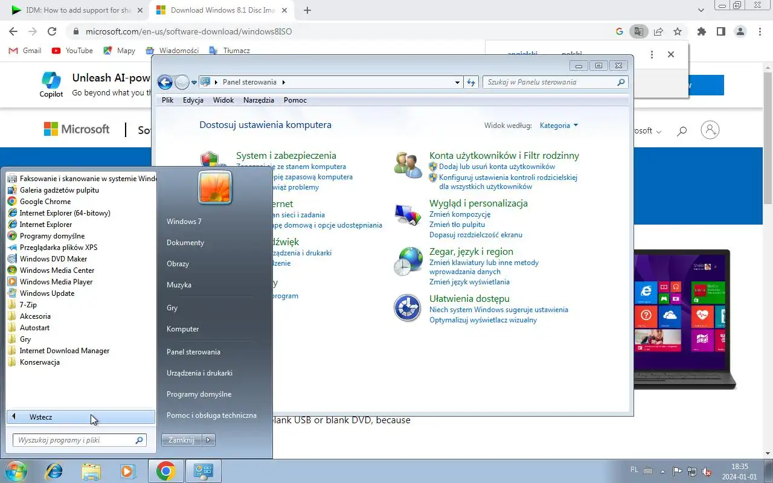773x483 pixels.
Task: Open the YouTube bookmark
Action: [x=72, y=51]
